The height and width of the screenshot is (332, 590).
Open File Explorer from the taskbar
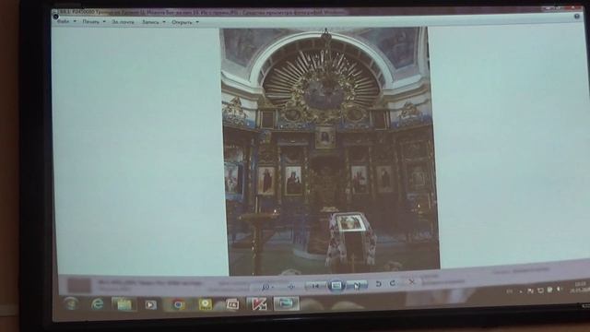pos(124,304)
